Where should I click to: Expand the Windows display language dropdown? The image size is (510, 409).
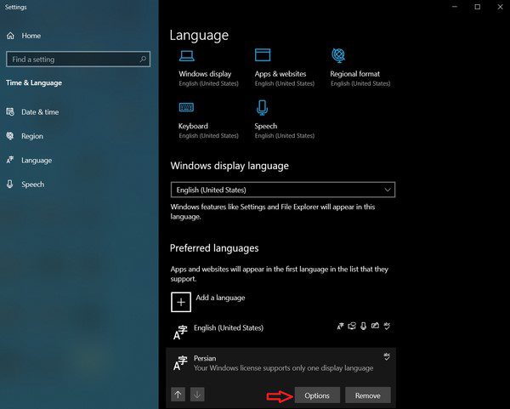(x=283, y=190)
